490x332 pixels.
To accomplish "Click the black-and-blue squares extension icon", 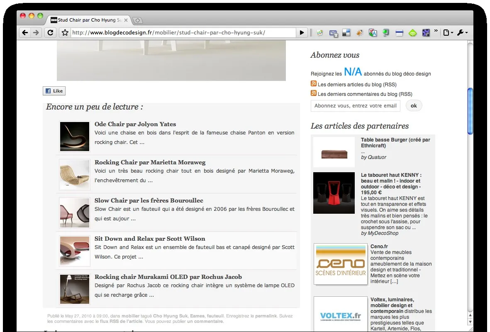I will click(346, 32).
